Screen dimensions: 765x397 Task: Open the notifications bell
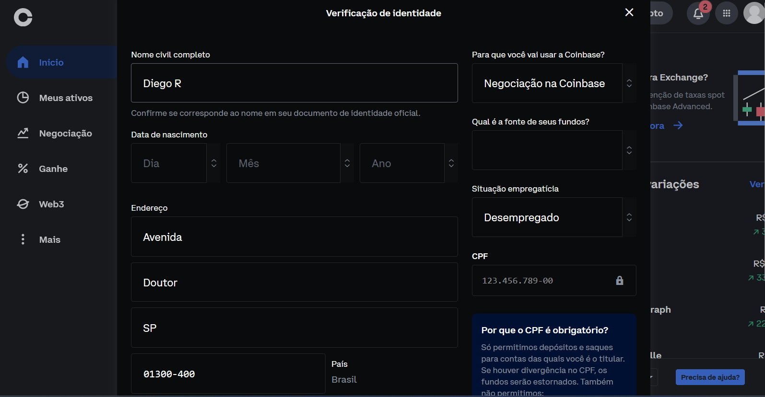[698, 13]
